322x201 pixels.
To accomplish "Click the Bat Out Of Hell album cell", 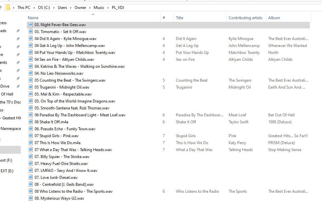I will (281, 115).
